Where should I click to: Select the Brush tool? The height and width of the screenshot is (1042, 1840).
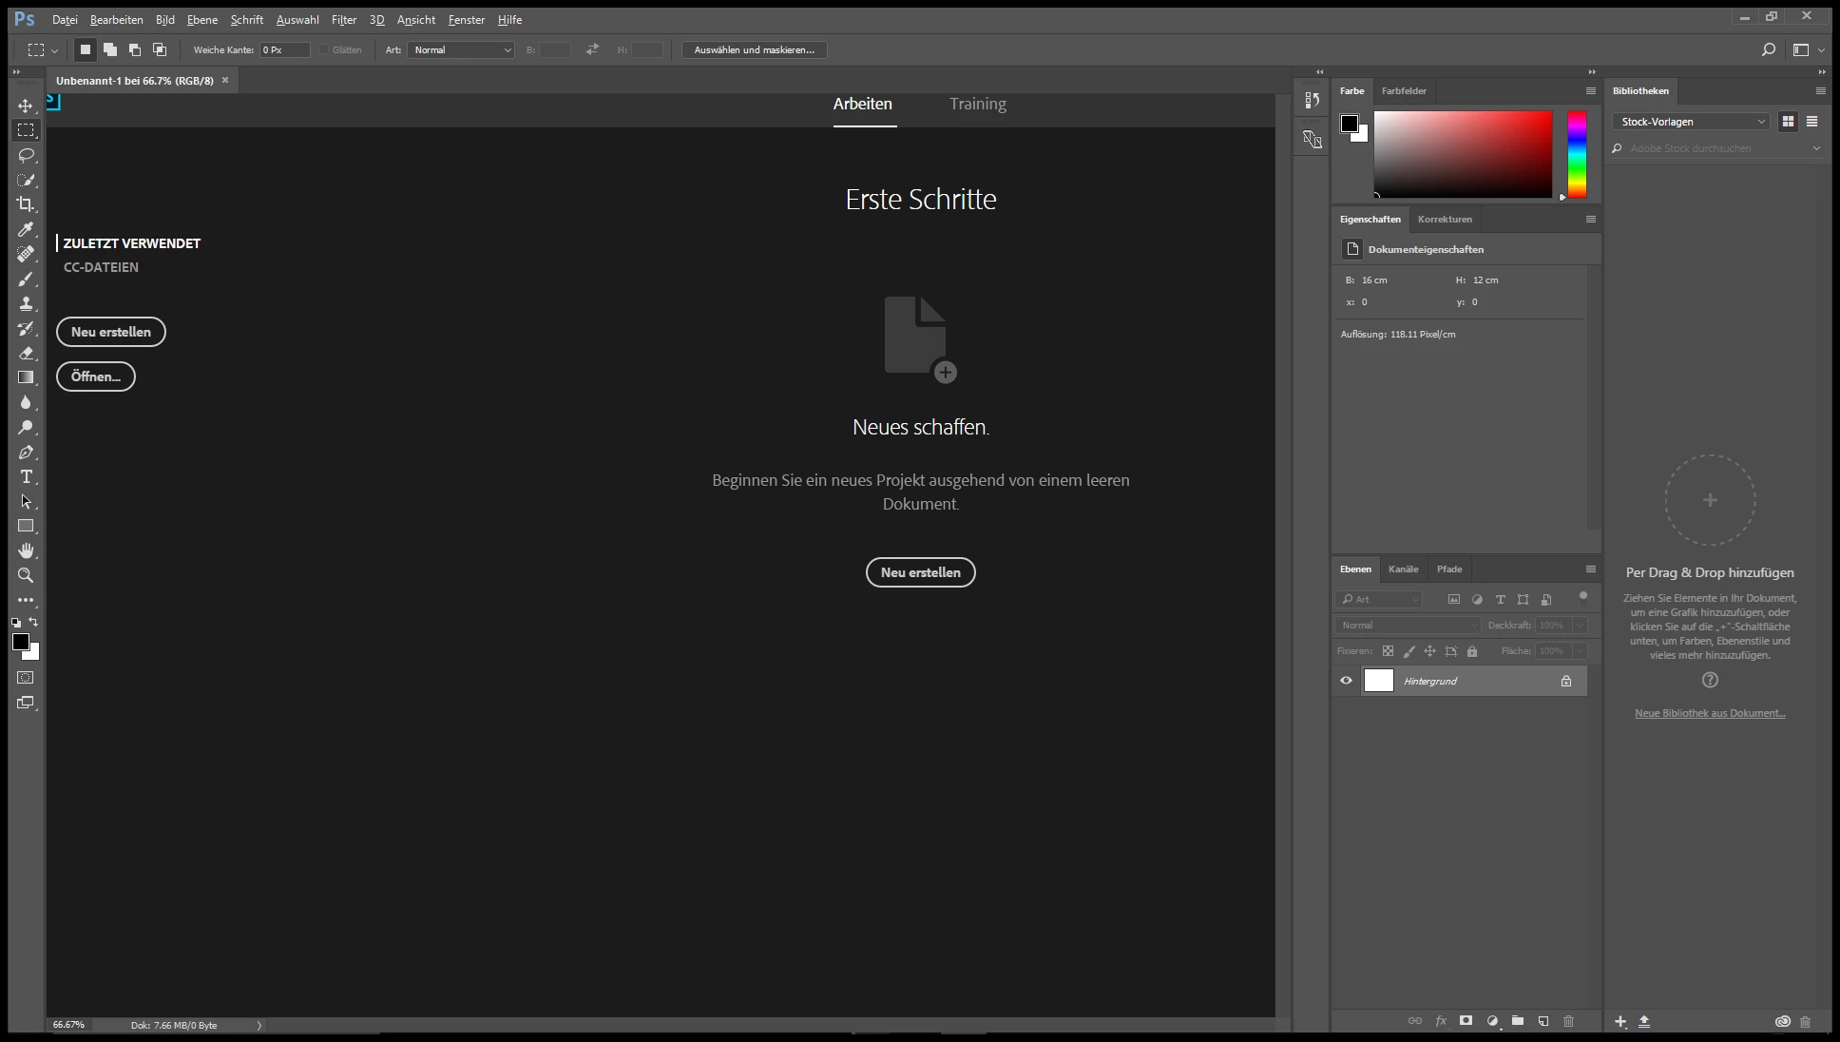pyautogui.click(x=26, y=279)
